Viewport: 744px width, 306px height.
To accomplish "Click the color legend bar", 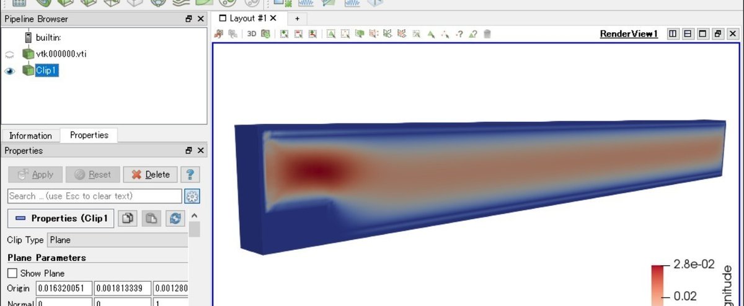I will 658,286.
